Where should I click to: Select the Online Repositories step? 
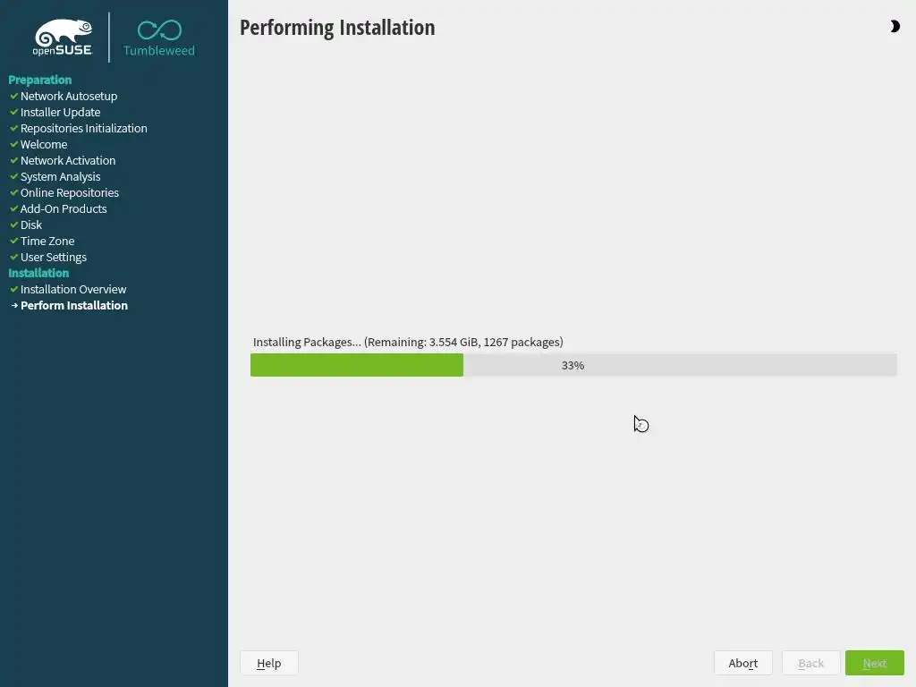coord(70,192)
